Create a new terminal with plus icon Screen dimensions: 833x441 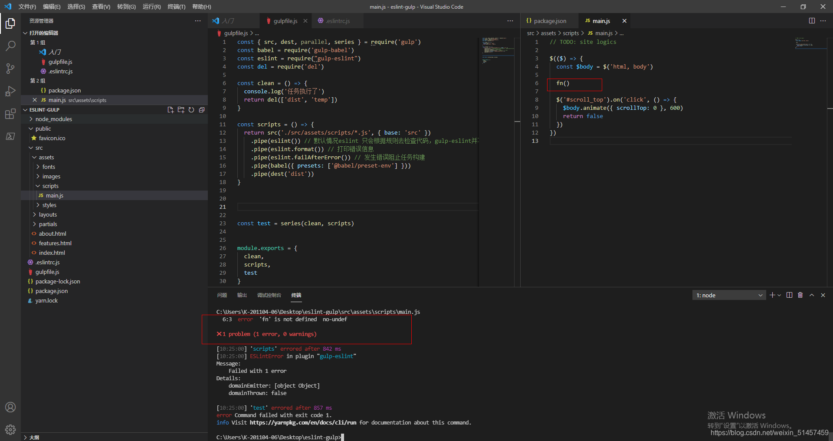(772, 295)
